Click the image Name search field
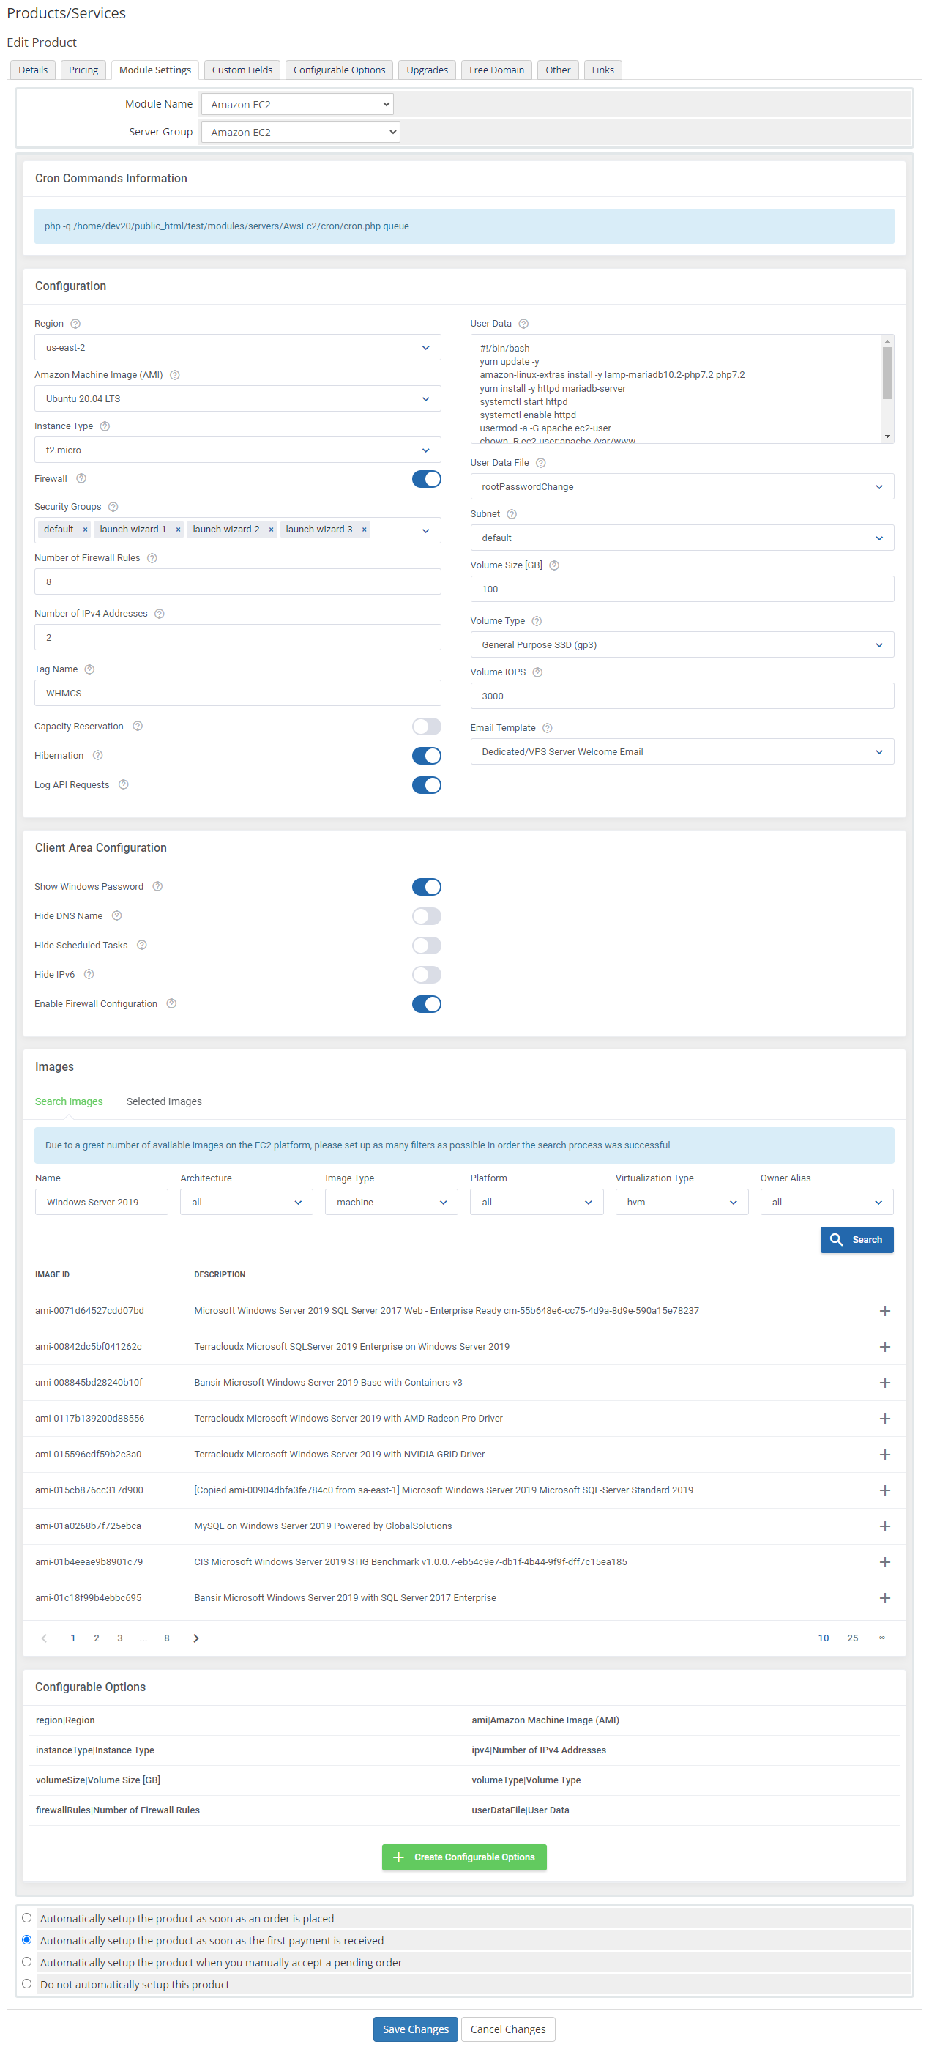 pyautogui.click(x=102, y=1203)
